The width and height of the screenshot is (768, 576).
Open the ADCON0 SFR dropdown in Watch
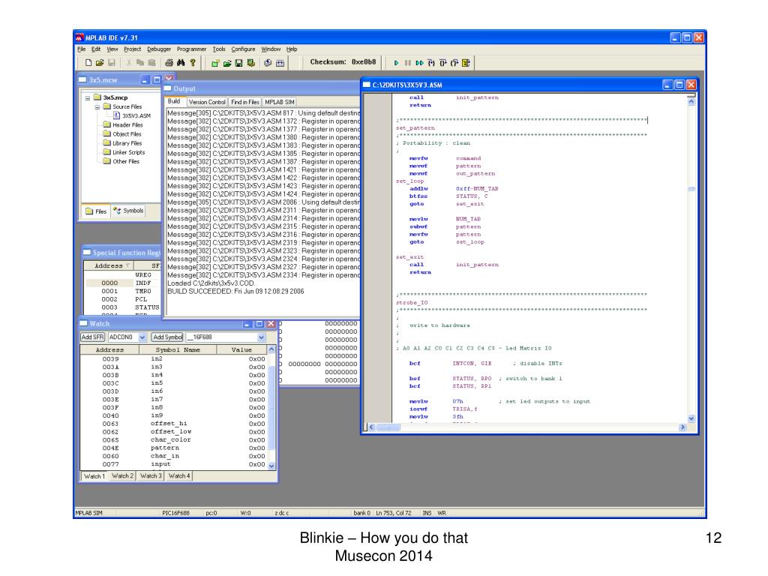click(x=142, y=337)
